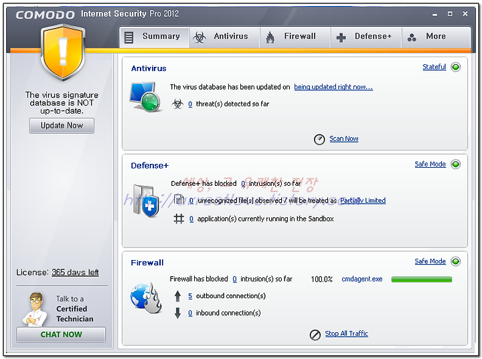Click the Firewall section heading
This screenshot has width=482, height=359.
pos(147,263)
